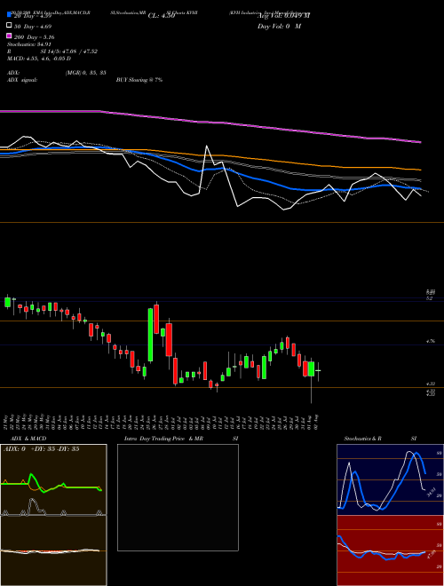Viewport: 444px width, 586px height.
Task: Click the white 50 Day legend swatch
Action: pos(10,26)
